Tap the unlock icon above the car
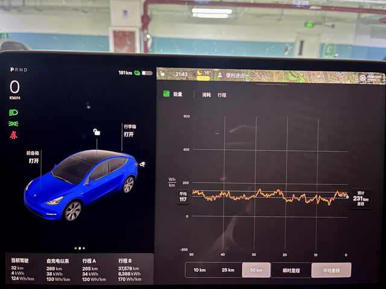 coord(96,132)
